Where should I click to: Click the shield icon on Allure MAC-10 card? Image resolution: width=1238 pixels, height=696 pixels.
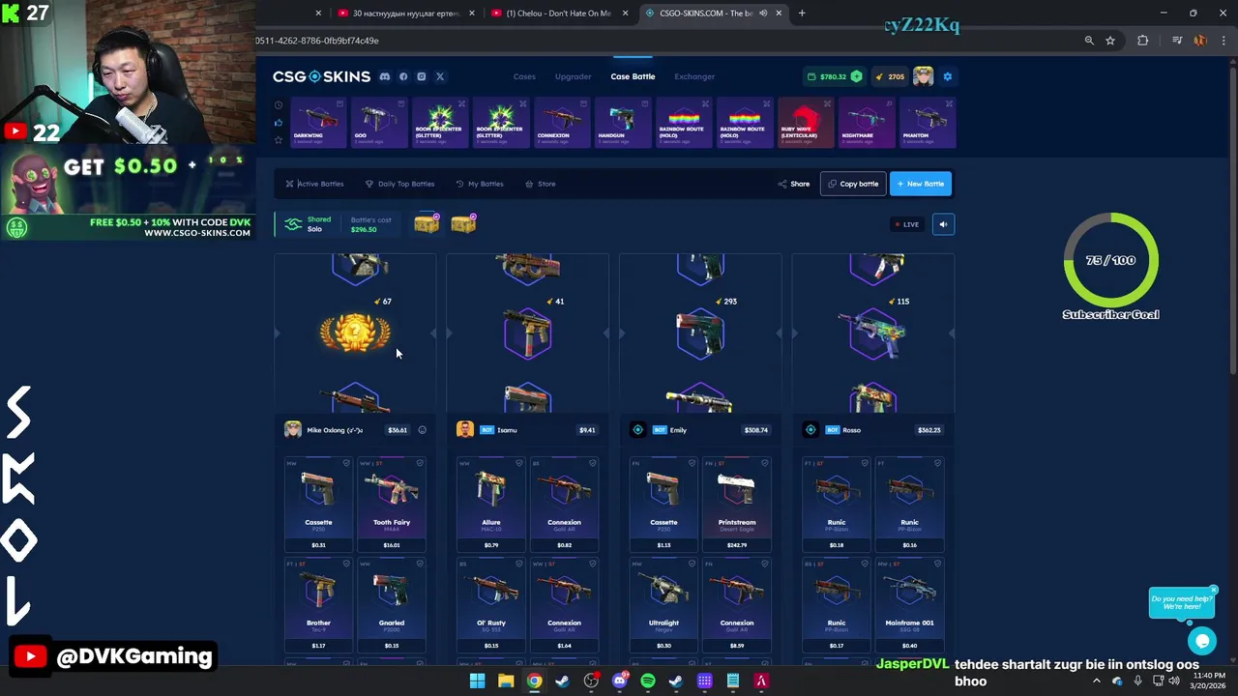518,463
